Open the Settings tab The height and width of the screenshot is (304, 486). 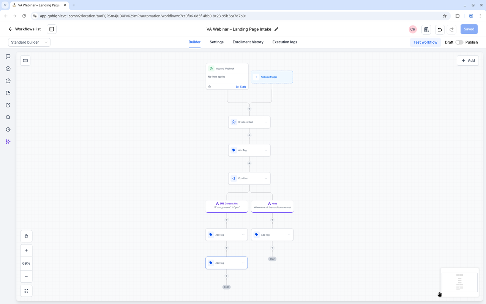tap(216, 42)
